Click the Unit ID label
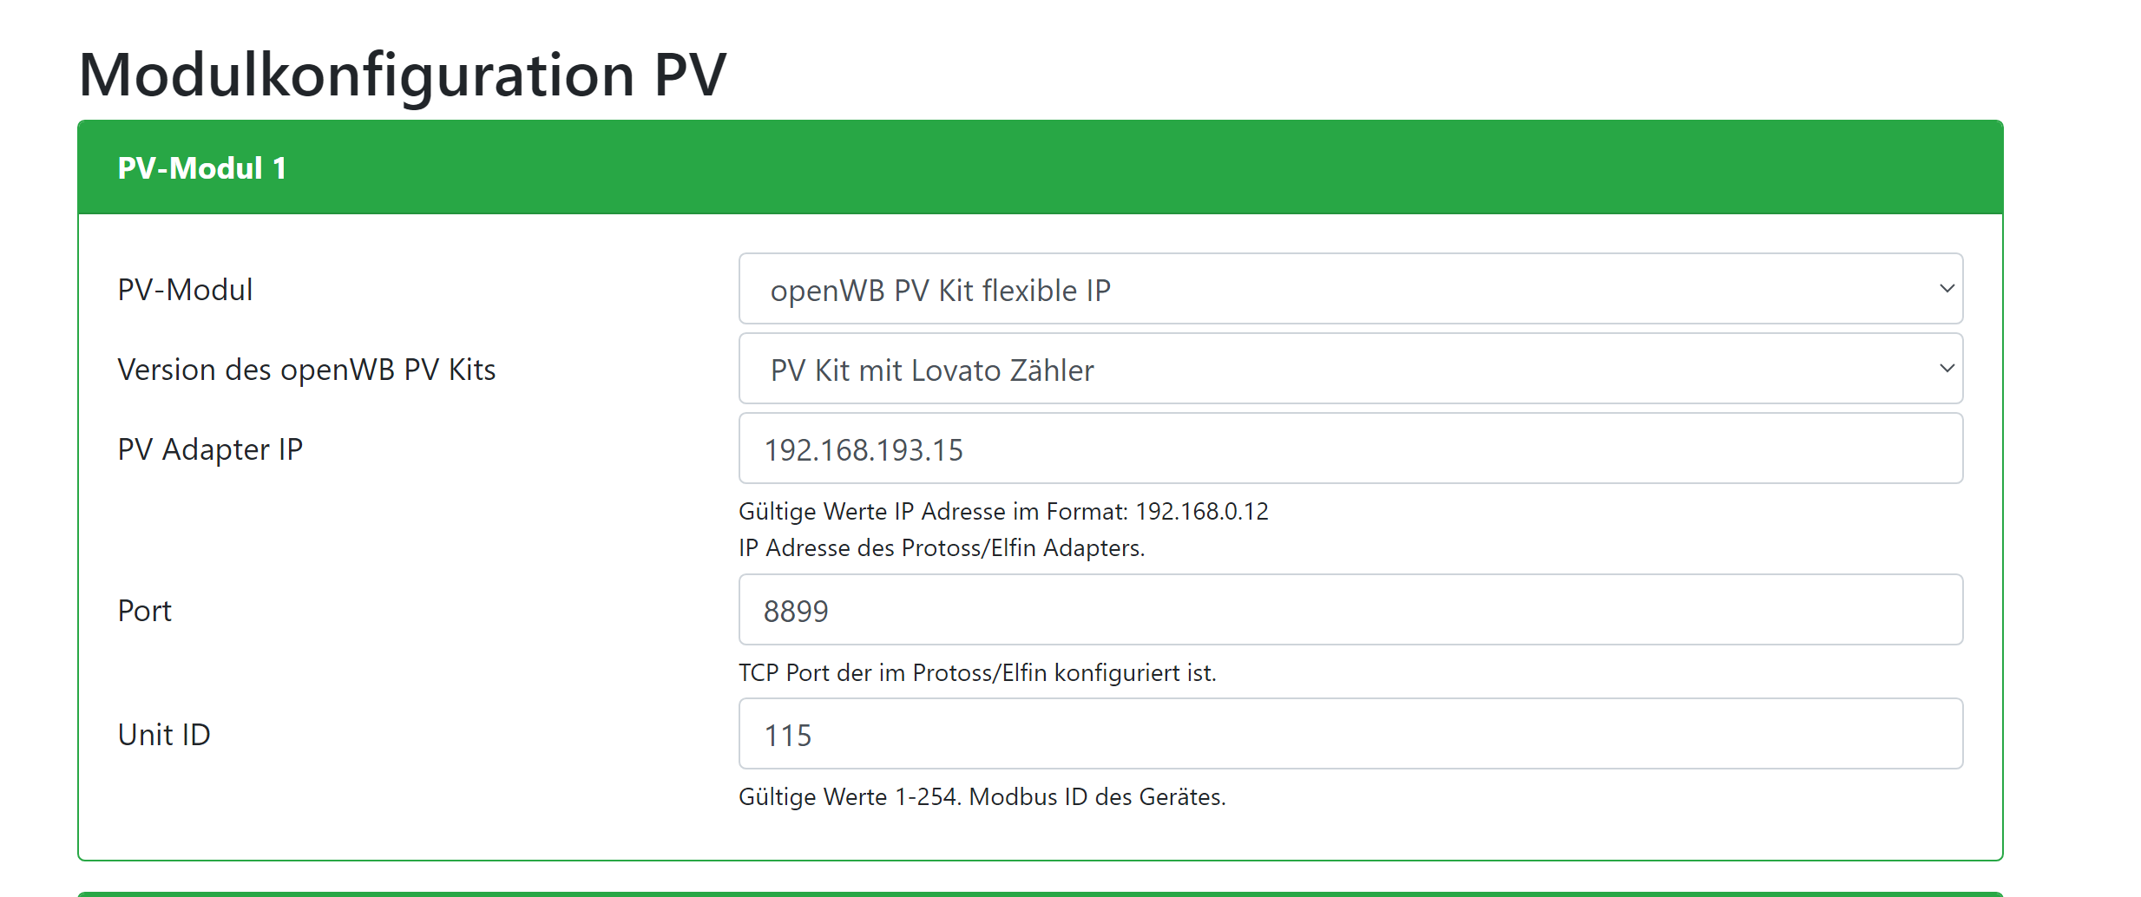 point(164,735)
